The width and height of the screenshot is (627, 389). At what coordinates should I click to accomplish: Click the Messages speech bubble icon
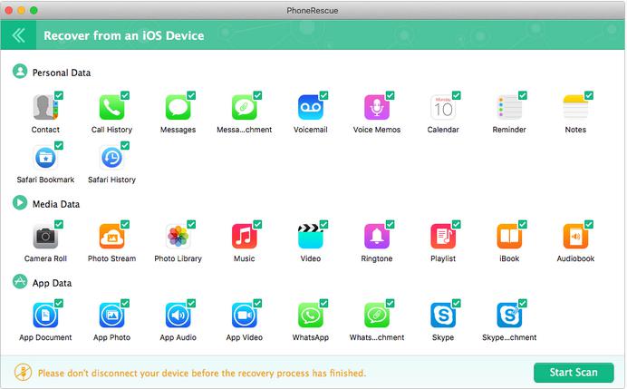178,107
